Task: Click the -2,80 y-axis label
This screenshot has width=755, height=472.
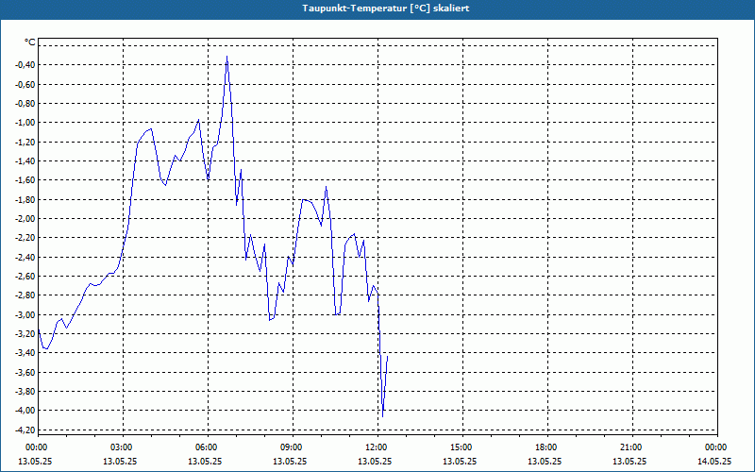Action: (x=26, y=295)
